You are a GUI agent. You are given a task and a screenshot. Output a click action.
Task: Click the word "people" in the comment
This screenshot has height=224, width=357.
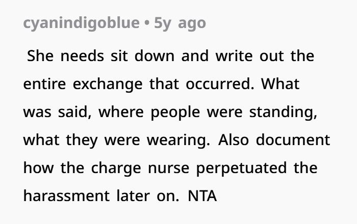coord(178,111)
